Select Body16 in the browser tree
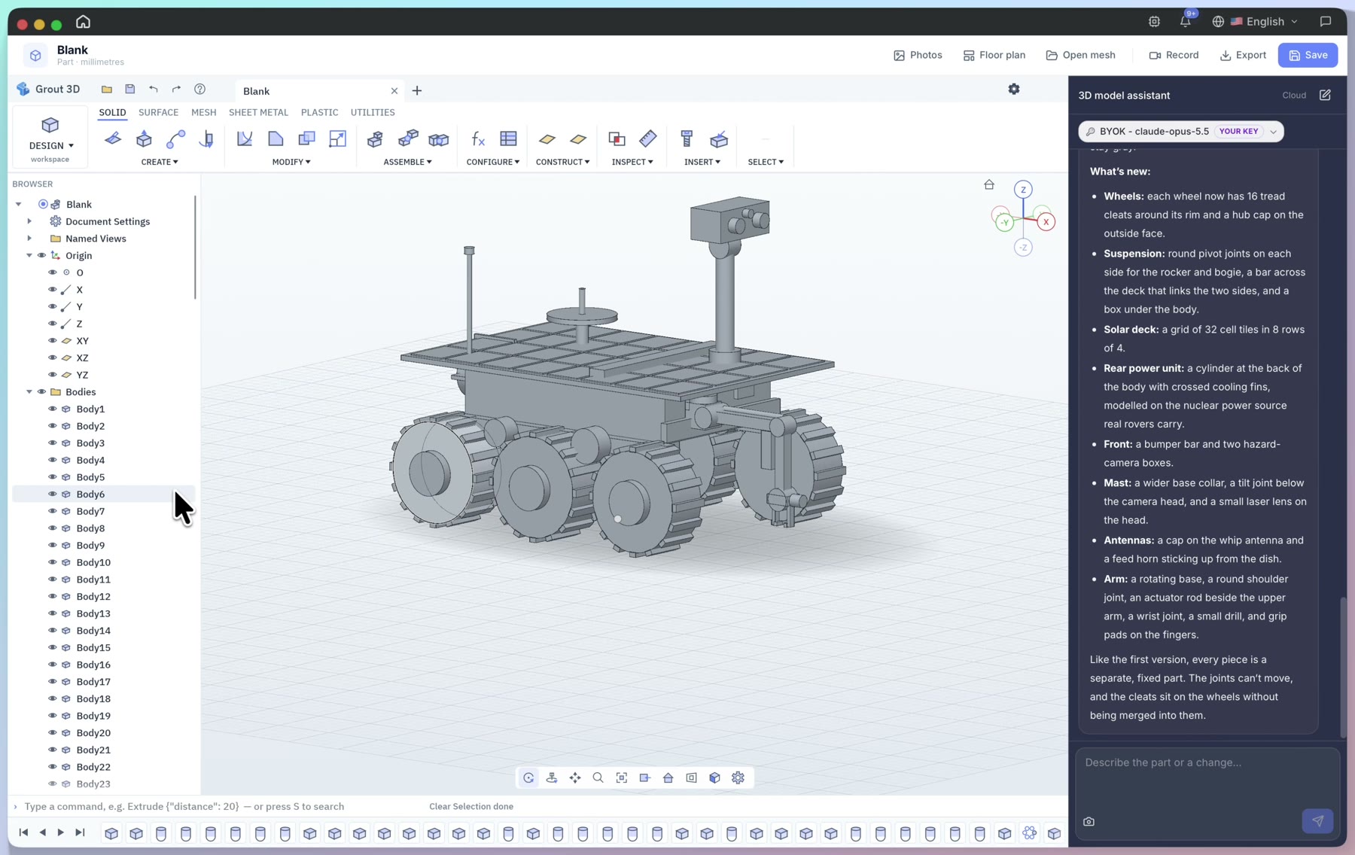Screen dimensions: 1355x855 coord(93,665)
